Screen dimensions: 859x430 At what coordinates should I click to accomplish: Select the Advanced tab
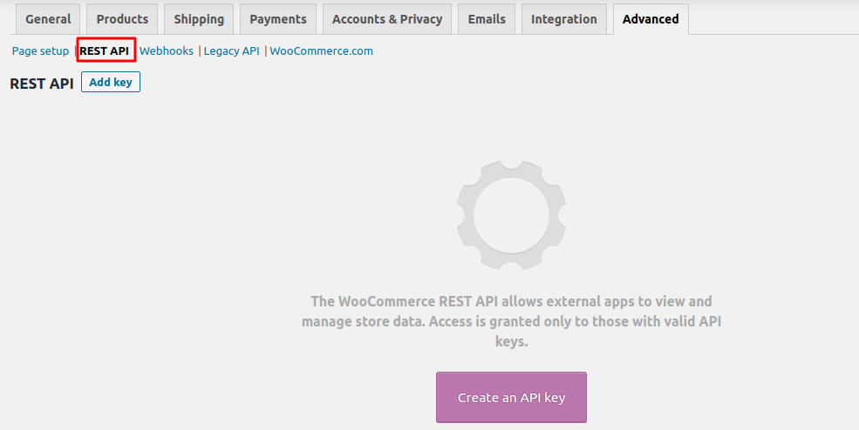click(651, 19)
